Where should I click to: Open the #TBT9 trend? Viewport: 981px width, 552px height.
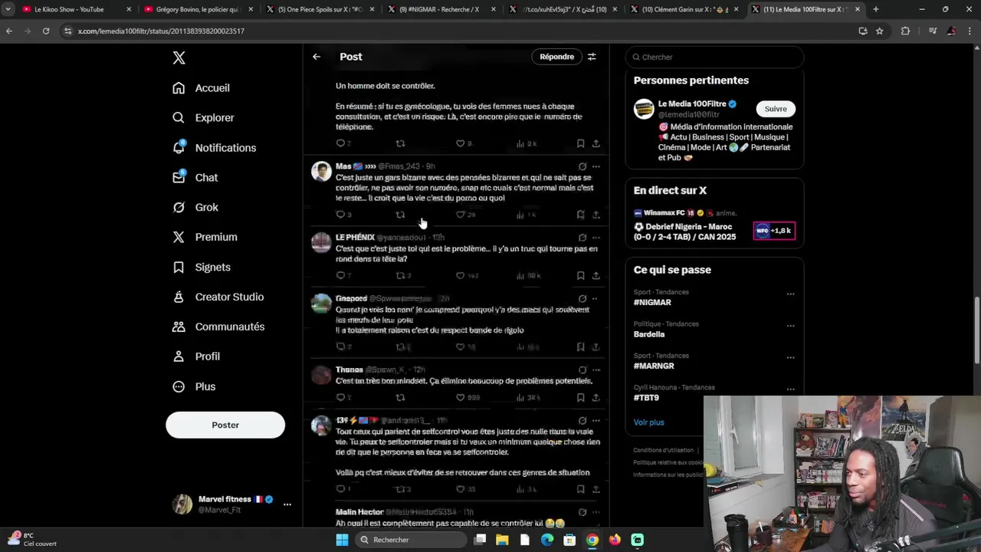click(x=646, y=399)
